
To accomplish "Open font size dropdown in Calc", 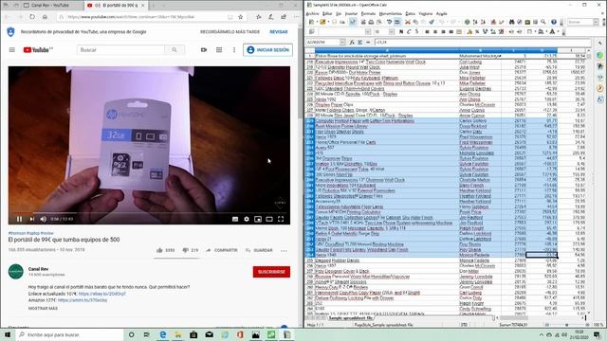I will pos(392,31).
